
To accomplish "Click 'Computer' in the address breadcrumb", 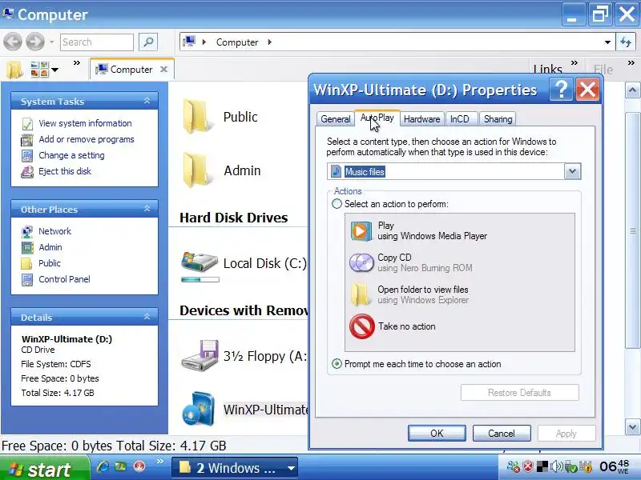I will pyautogui.click(x=237, y=42).
